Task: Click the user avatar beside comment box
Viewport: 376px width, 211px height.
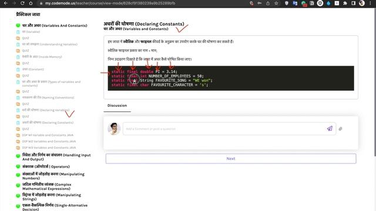Action: tap(114, 129)
